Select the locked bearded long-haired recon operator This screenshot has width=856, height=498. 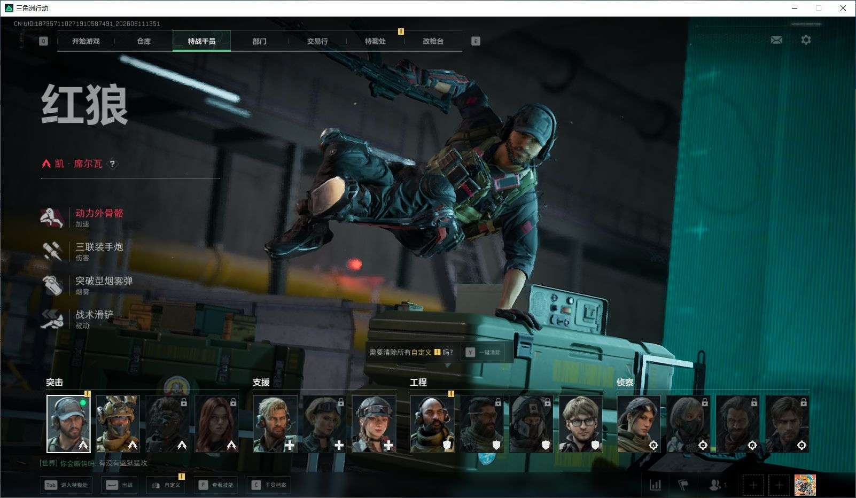point(737,424)
